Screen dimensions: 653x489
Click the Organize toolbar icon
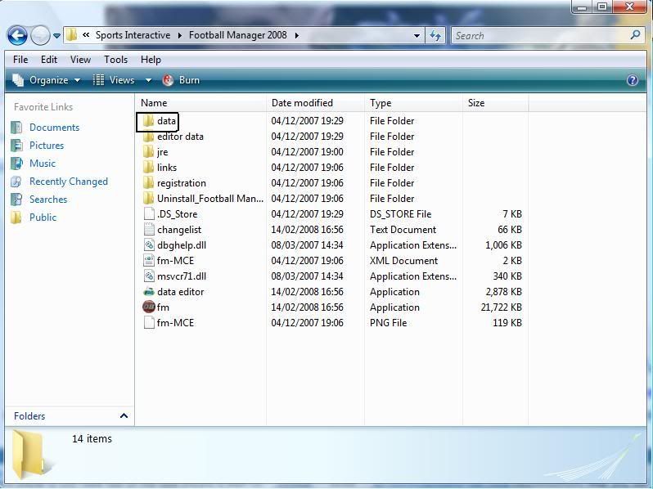pos(18,80)
